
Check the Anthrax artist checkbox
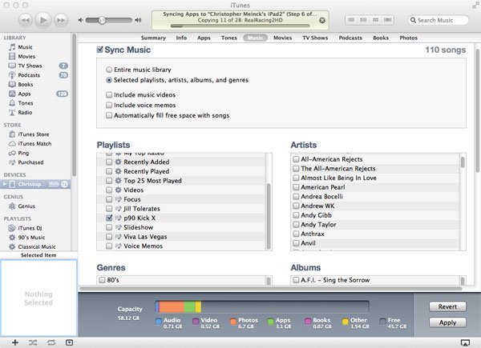point(296,234)
